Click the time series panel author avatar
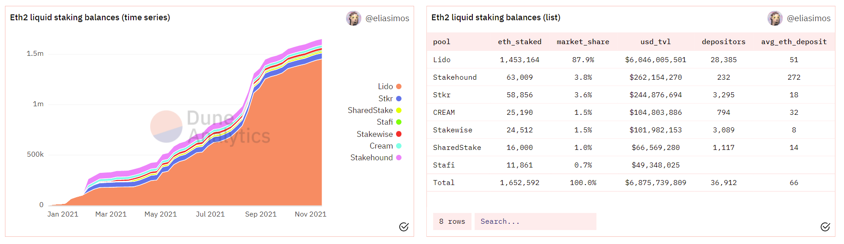 [354, 18]
